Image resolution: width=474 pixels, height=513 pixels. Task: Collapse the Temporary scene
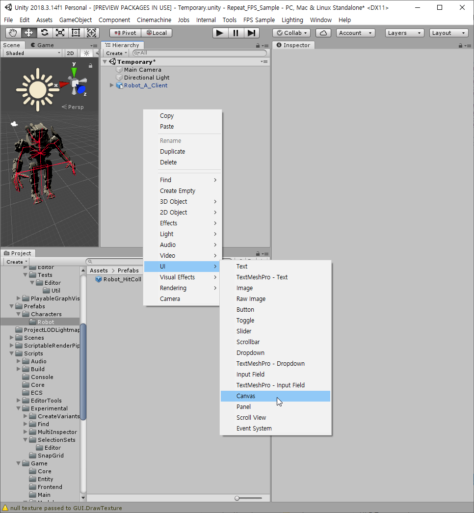[x=105, y=61]
